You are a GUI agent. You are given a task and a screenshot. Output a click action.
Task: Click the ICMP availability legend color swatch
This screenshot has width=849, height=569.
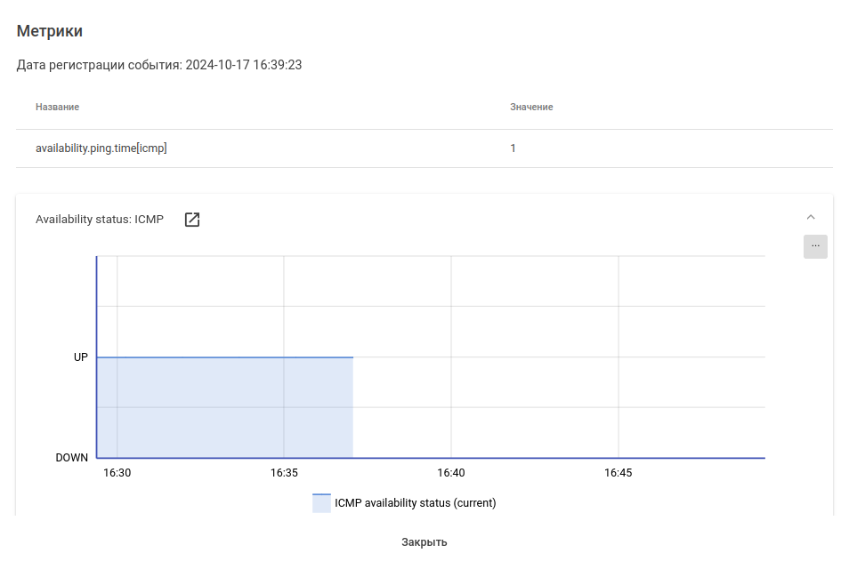click(x=321, y=503)
